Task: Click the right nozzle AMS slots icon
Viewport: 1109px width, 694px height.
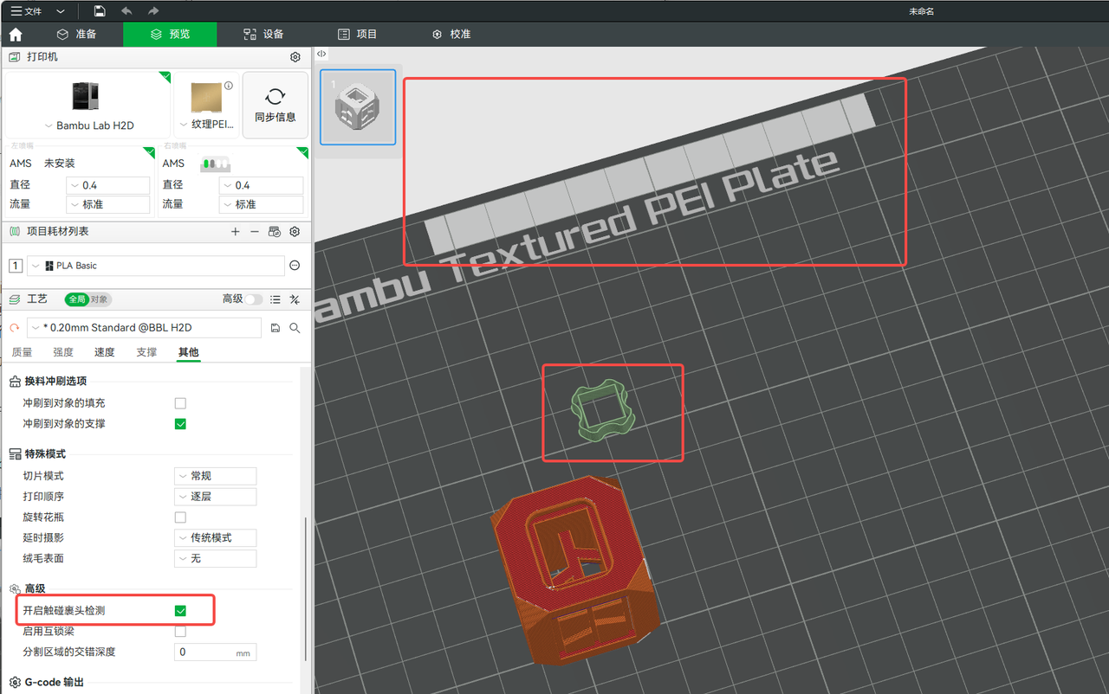Action: click(x=215, y=164)
